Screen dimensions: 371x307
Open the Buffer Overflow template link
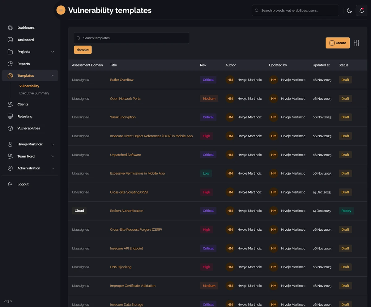tap(122, 80)
